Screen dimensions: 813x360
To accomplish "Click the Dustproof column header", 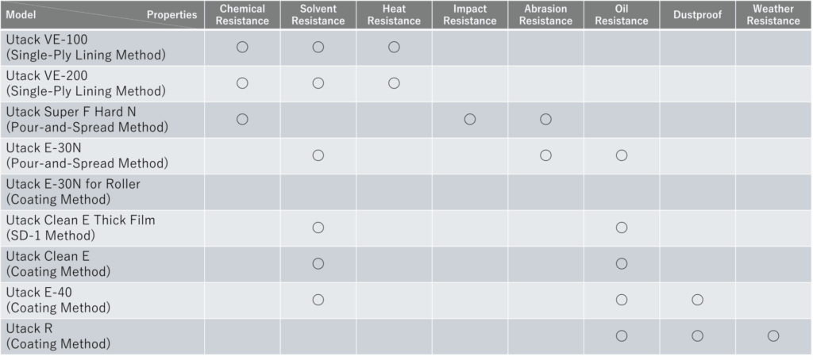I will 697,15.
